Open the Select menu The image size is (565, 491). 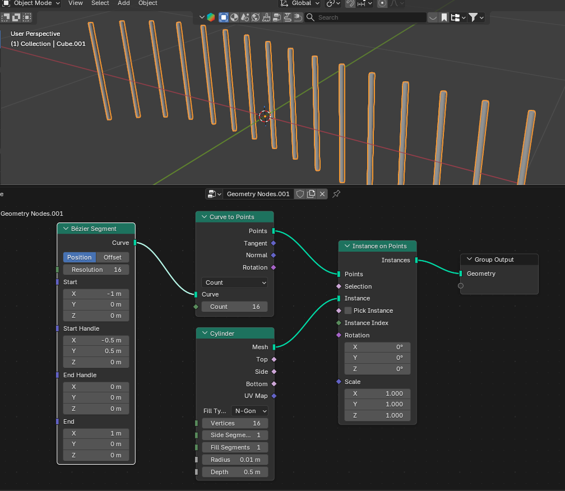click(x=100, y=3)
